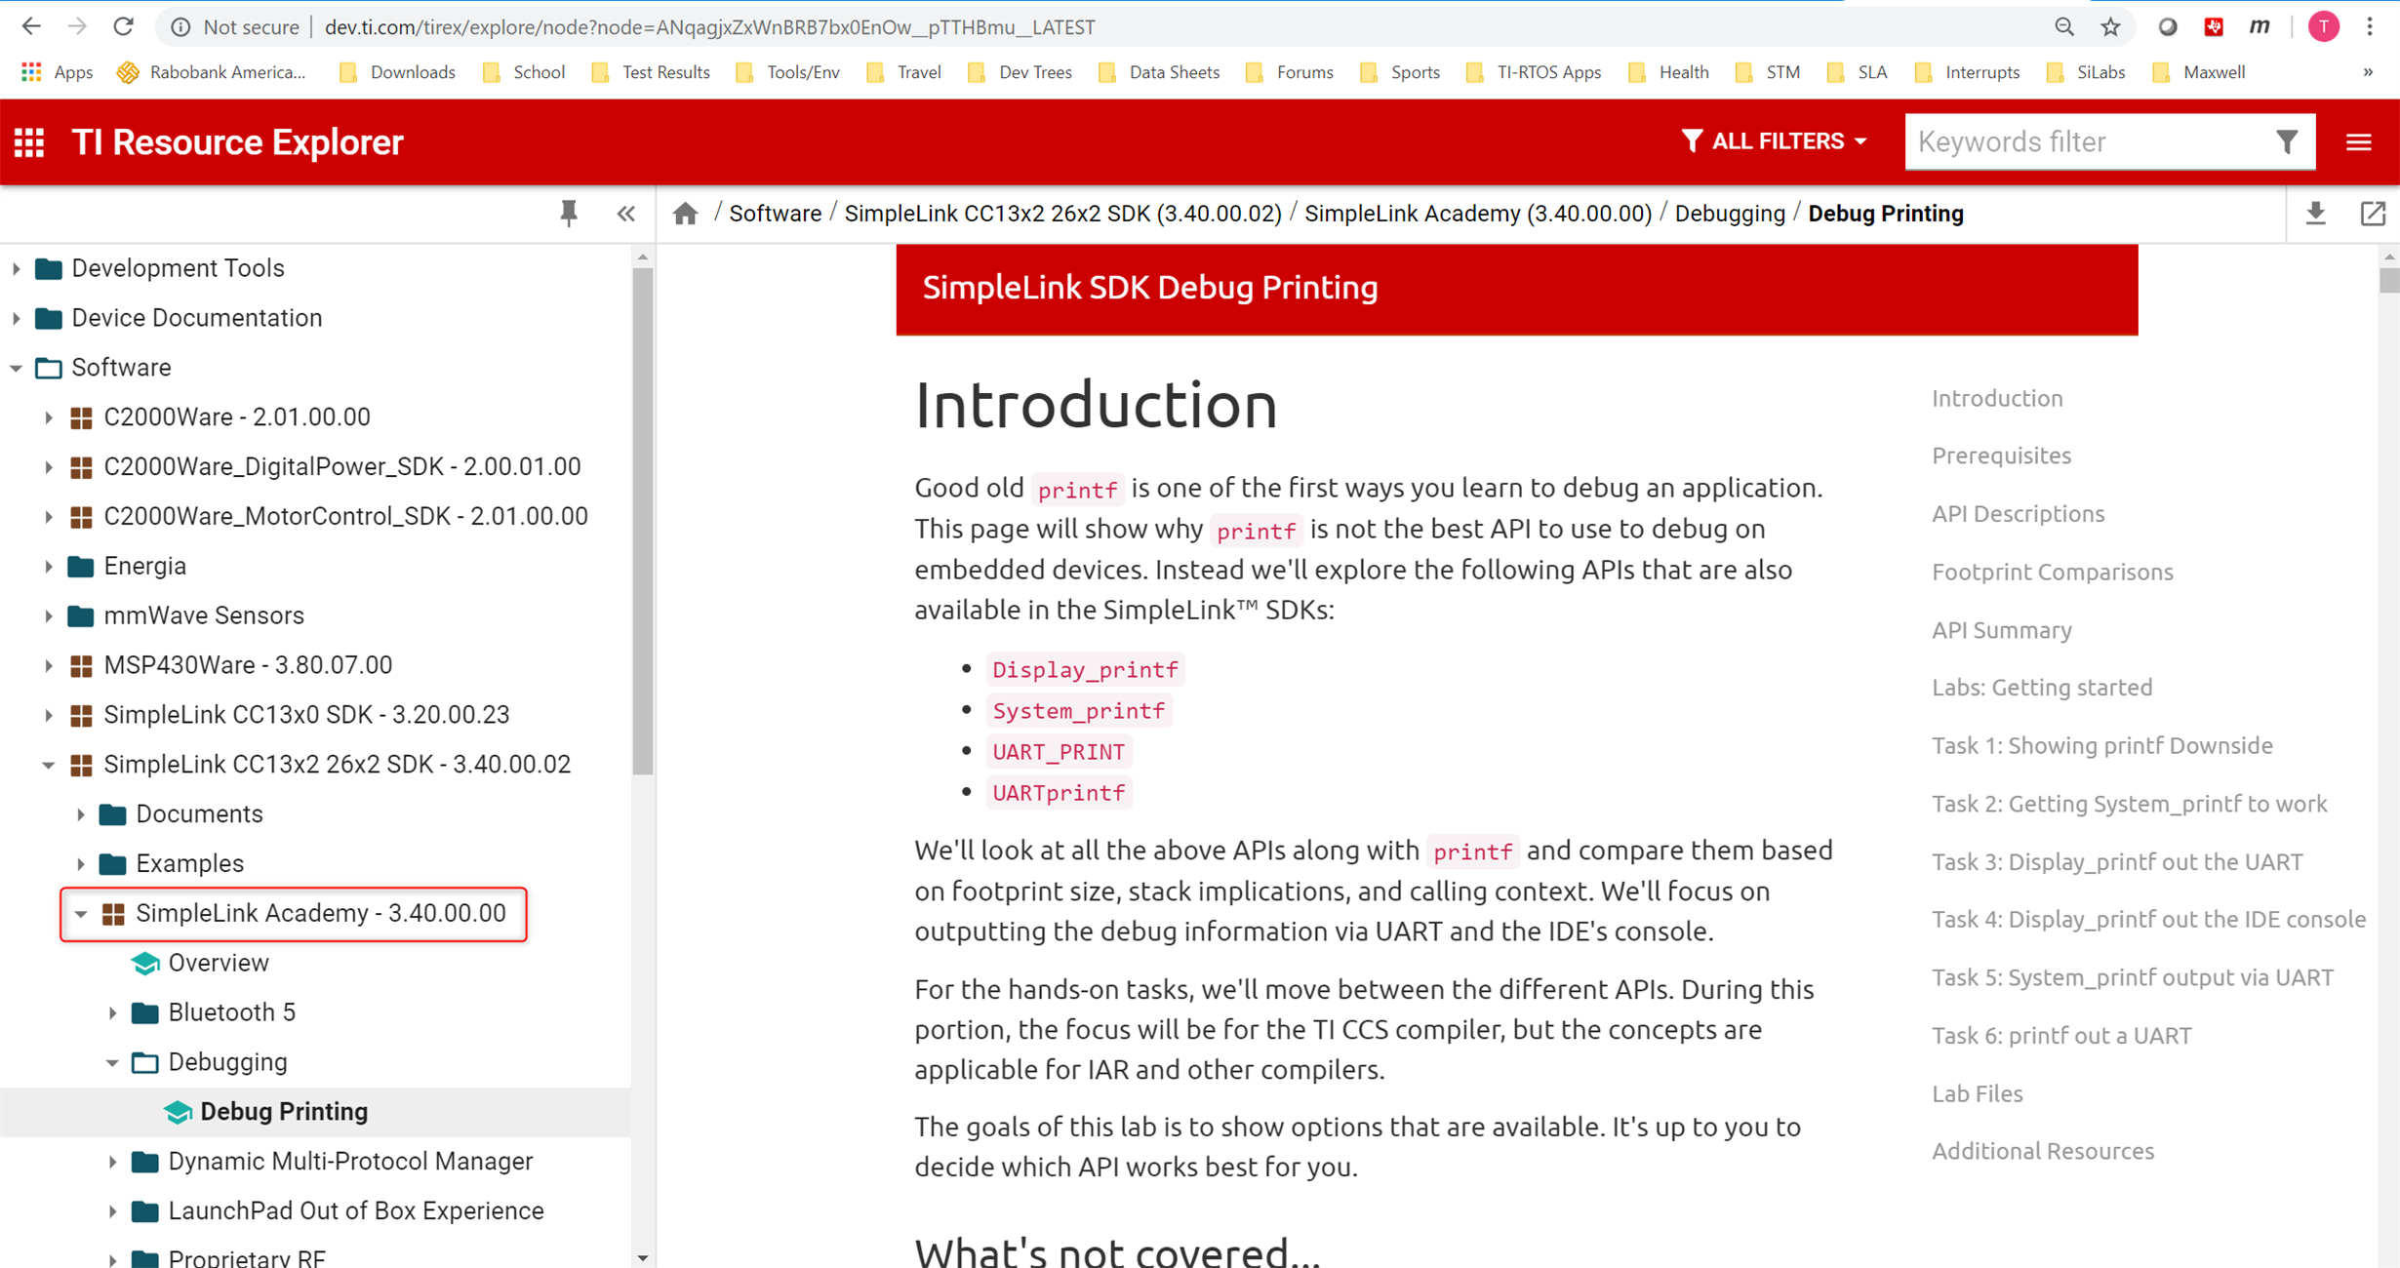Open the TI app grid launcher icon
This screenshot has height=1268, width=2400.
click(x=29, y=142)
